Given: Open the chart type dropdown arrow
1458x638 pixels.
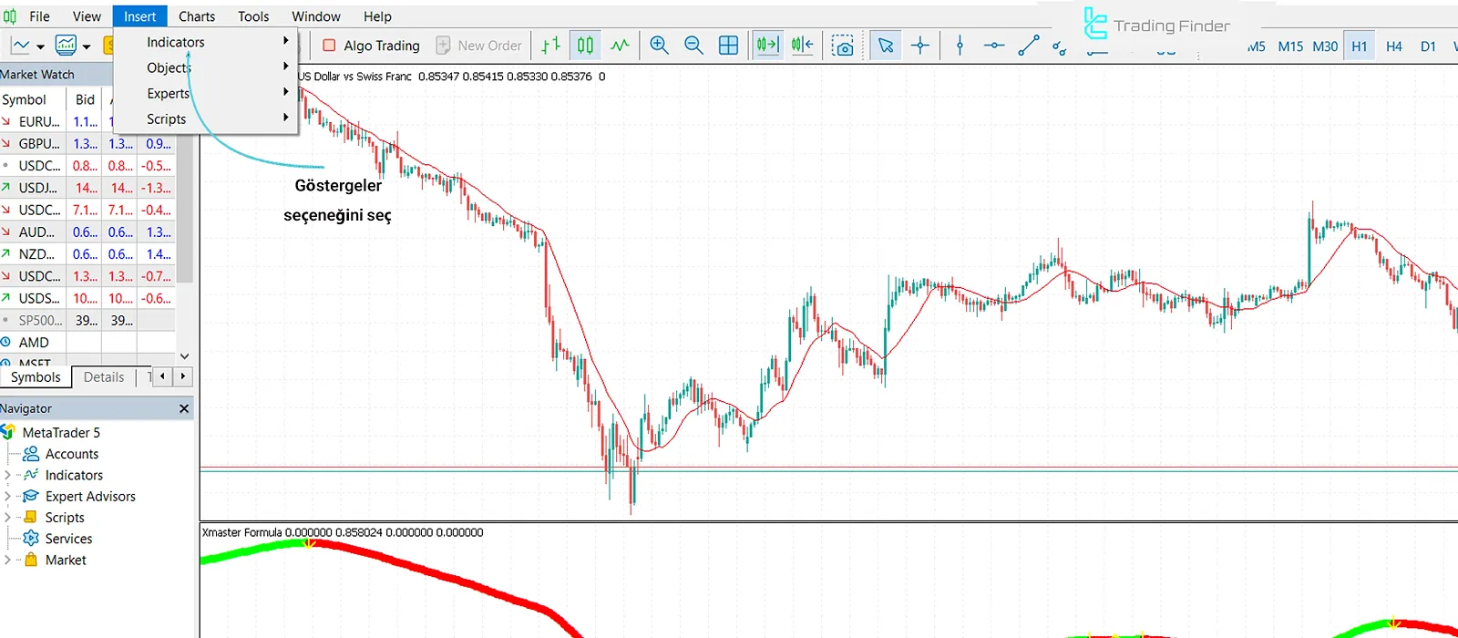Looking at the screenshot, I should [x=40, y=46].
